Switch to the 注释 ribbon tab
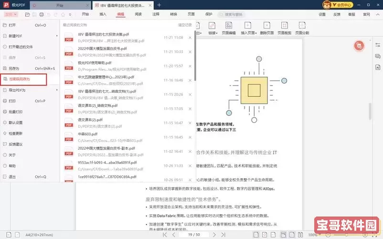Screen dimensions: 383x239 [x=156, y=14]
